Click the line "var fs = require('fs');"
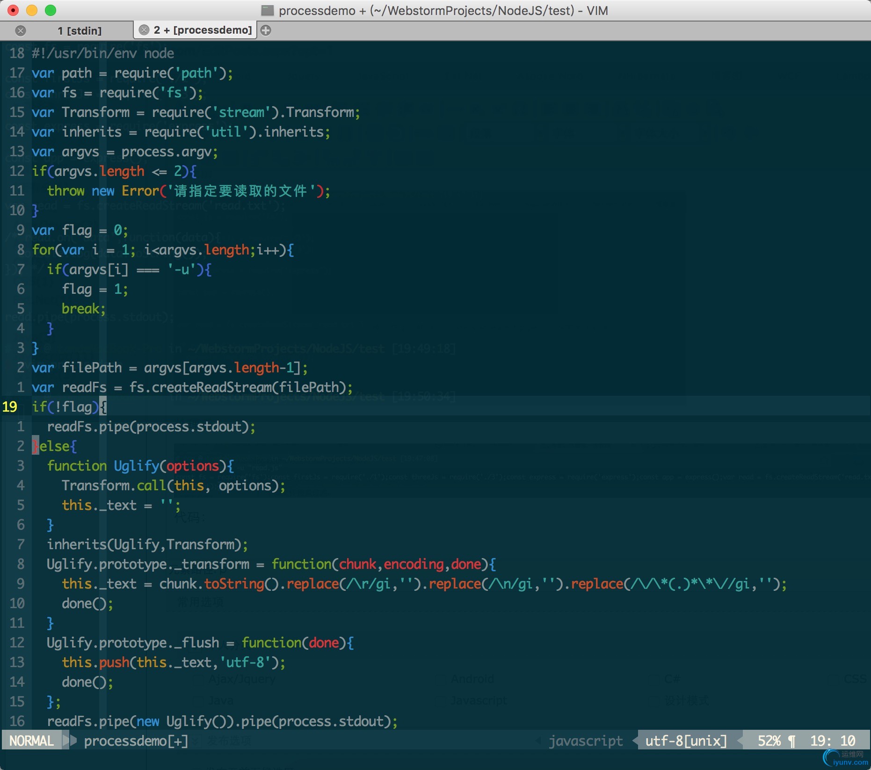 117,93
